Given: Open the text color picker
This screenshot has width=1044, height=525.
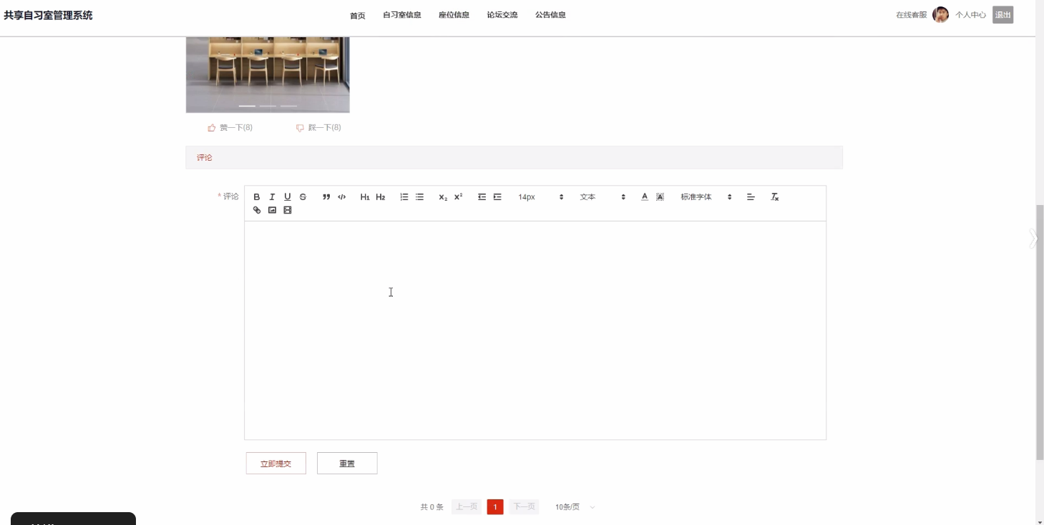Looking at the screenshot, I should [x=645, y=197].
